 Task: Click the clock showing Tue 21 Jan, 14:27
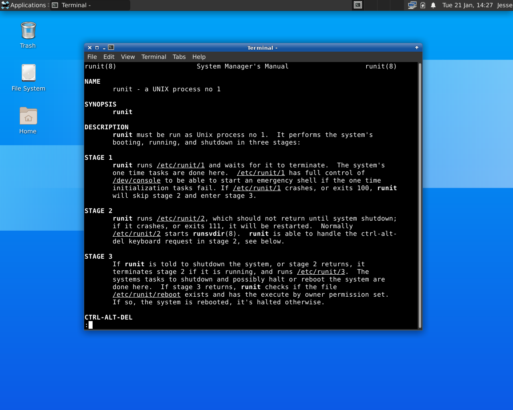point(467,5)
